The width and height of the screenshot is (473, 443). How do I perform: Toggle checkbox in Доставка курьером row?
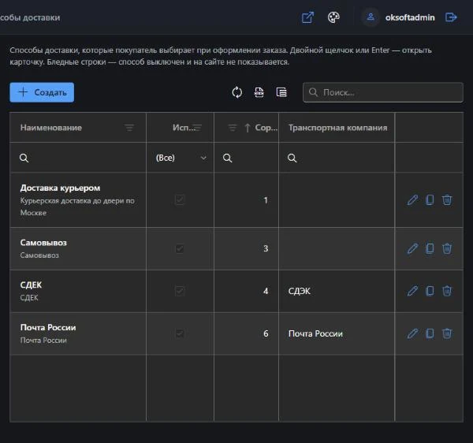180,199
